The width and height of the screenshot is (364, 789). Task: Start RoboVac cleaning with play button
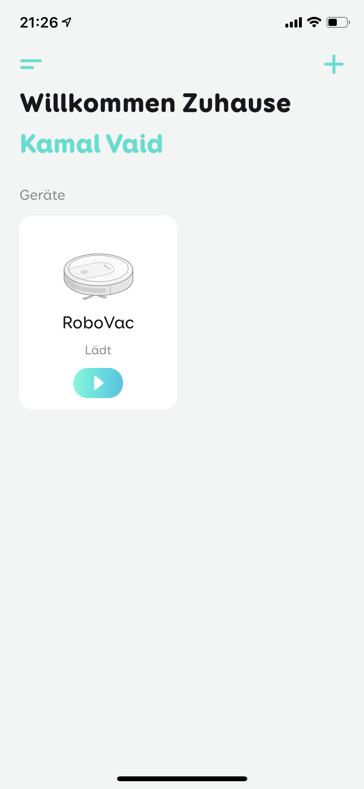click(x=98, y=383)
